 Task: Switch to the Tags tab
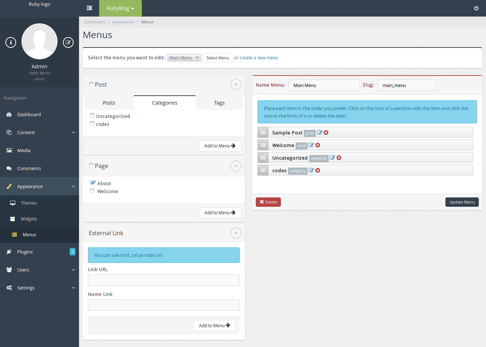(219, 103)
